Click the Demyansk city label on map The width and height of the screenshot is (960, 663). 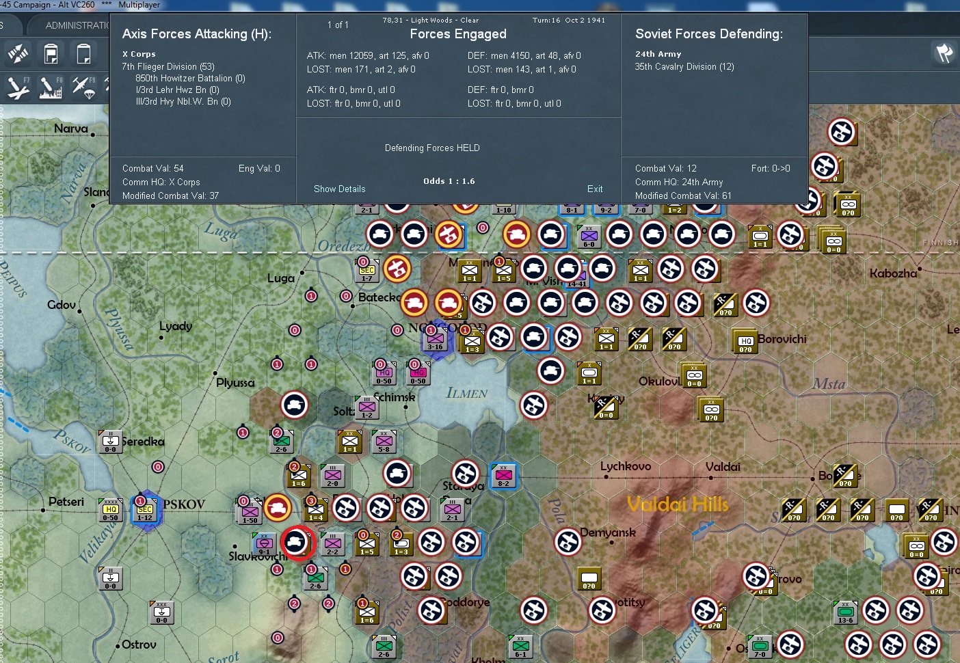[x=608, y=532]
